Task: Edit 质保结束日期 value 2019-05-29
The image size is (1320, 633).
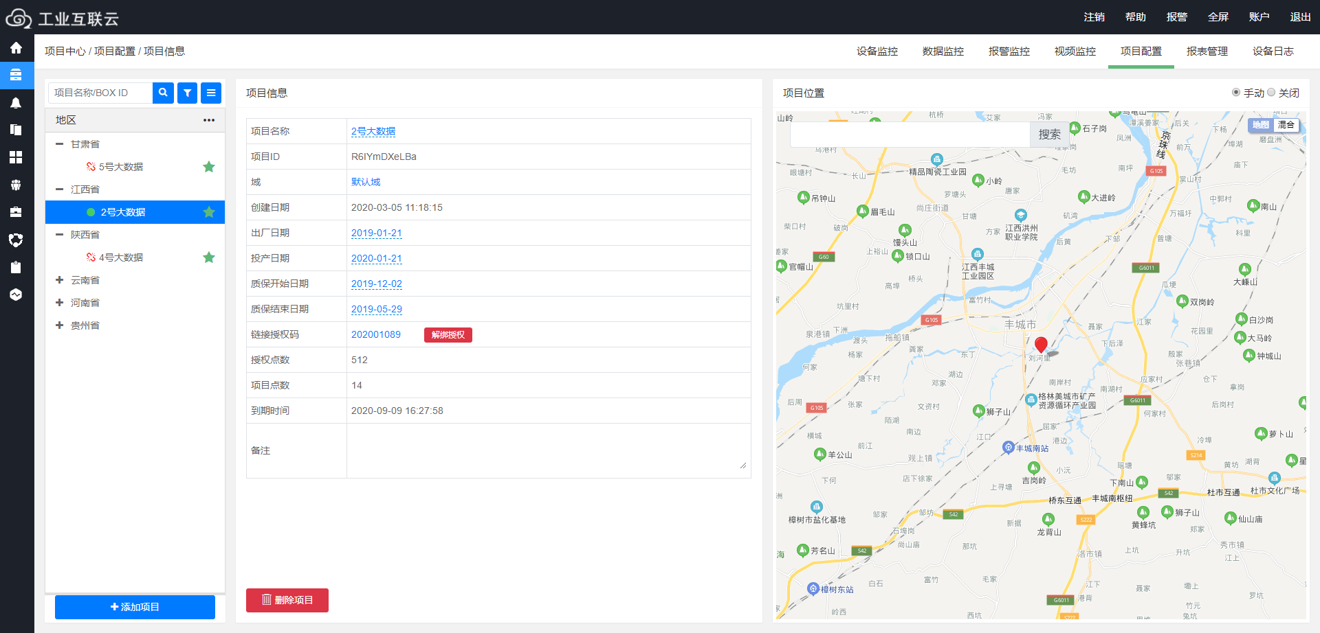Action: pyautogui.click(x=377, y=309)
